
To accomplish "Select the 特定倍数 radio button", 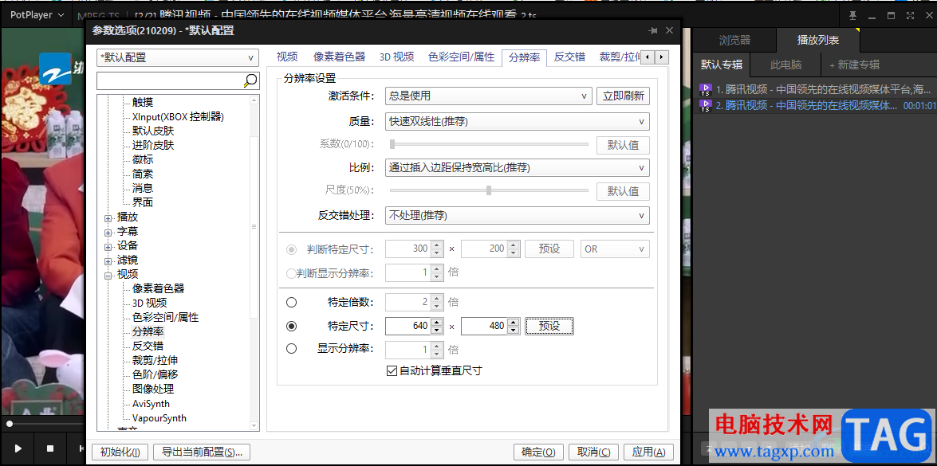I will click(292, 303).
